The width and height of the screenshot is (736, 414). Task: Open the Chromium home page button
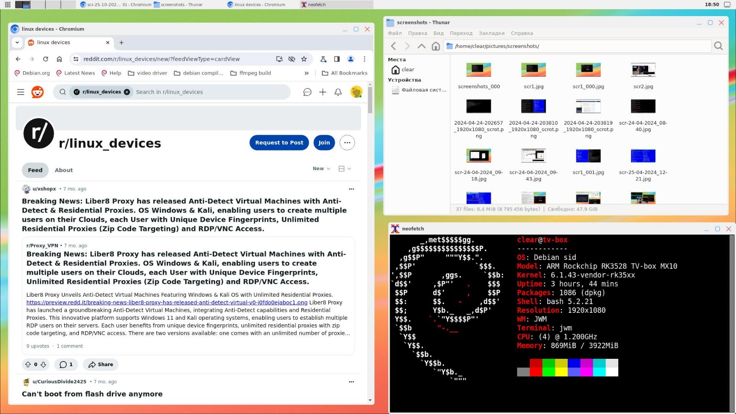(59, 59)
